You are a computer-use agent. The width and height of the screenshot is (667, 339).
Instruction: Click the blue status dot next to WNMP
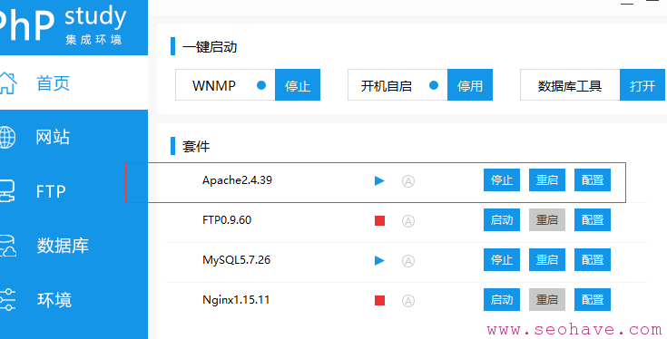click(261, 85)
